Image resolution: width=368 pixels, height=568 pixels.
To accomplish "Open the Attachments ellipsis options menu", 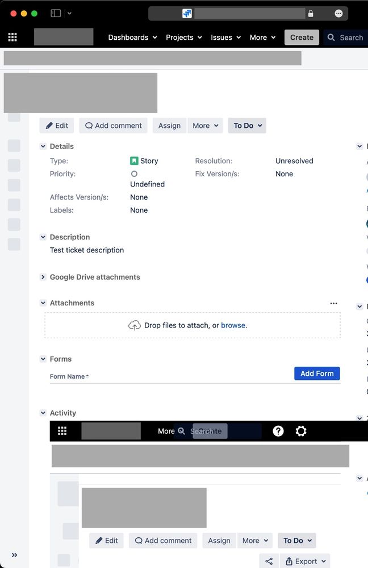I will pos(333,303).
